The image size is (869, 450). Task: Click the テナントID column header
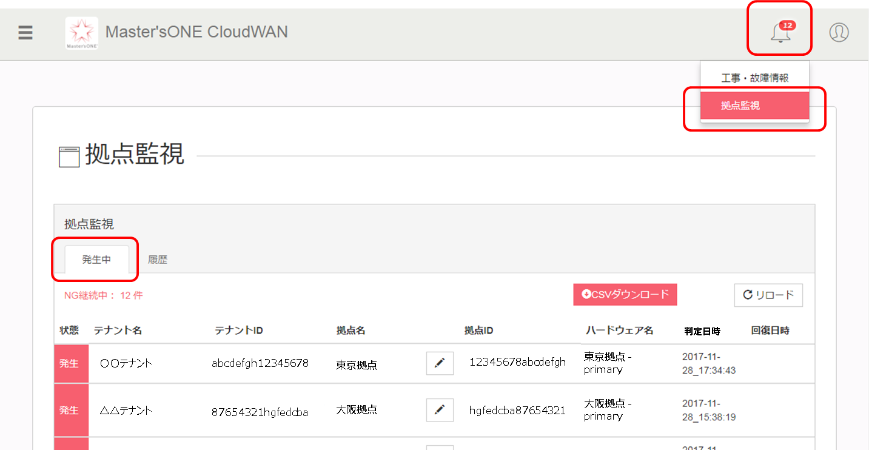coord(238,331)
